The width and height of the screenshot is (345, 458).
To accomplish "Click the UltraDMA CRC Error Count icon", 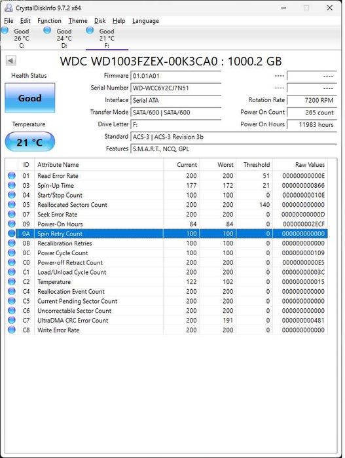I will pos(12,320).
